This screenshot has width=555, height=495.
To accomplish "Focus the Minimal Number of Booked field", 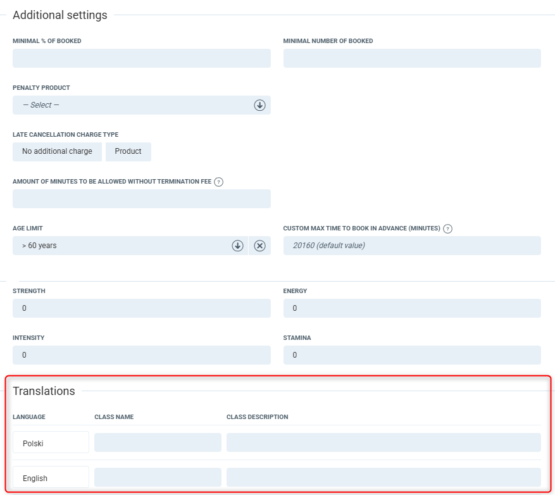I will click(411, 58).
